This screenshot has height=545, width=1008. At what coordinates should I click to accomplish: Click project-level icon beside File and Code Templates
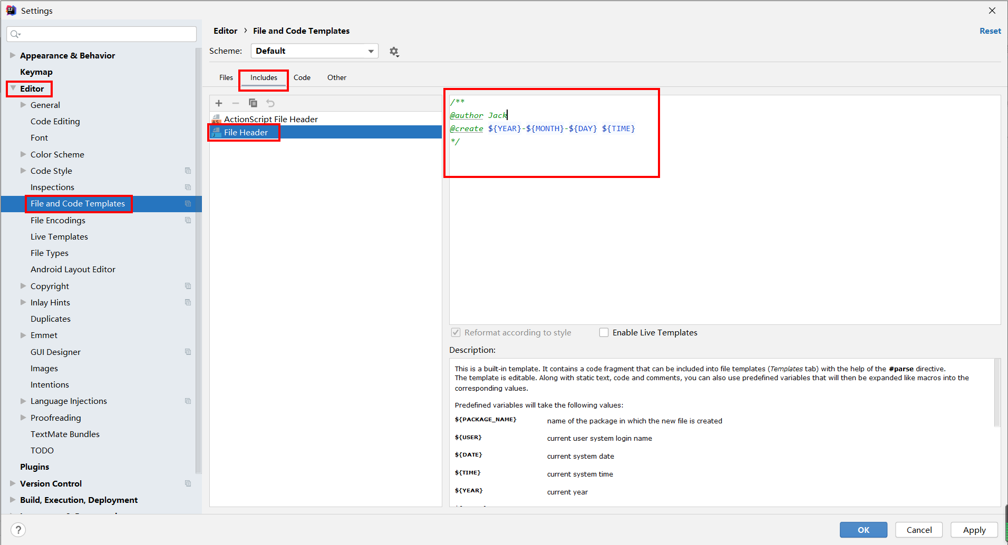point(188,203)
